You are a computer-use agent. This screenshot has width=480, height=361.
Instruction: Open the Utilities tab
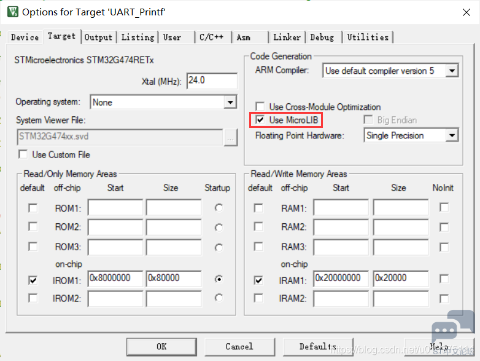(x=368, y=38)
